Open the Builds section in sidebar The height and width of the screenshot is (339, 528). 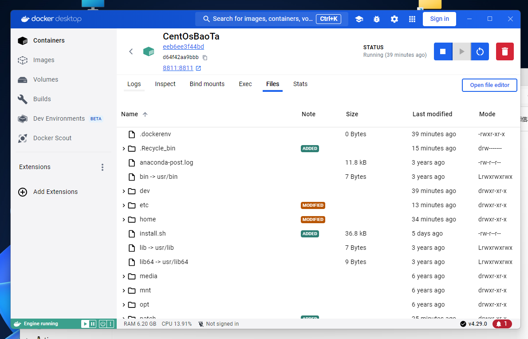point(63,99)
